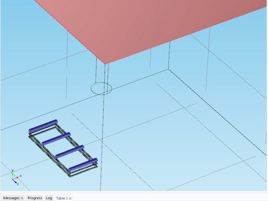Open the Progress tab
The height and width of the screenshot is (201, 268).
click(x=35, y=198)
